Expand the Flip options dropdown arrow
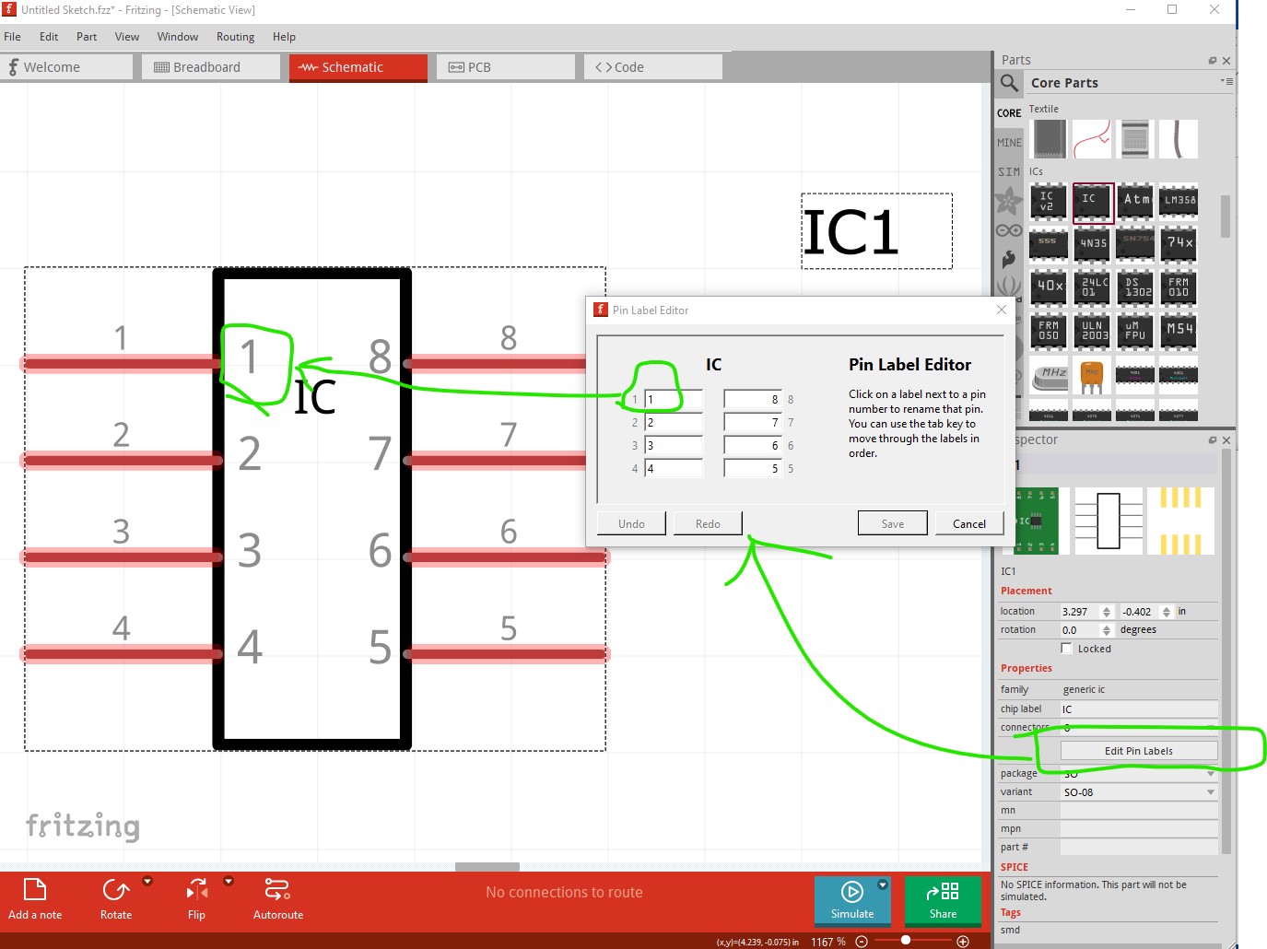The height and width of the screenshot is (949, 1267). pyautogui.click(x=229, y=882)
